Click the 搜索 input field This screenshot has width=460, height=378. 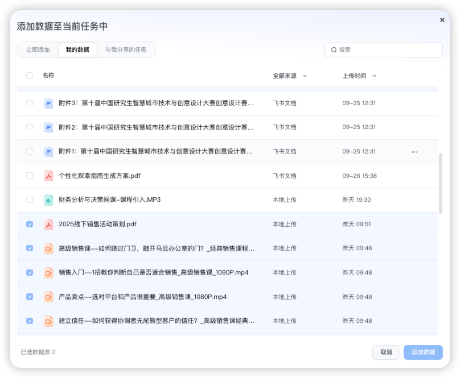click(387, 50)
